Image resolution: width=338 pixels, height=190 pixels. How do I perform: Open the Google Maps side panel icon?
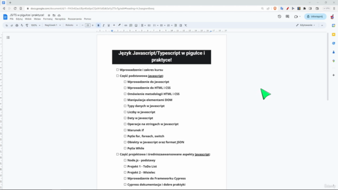click(333, 61)
